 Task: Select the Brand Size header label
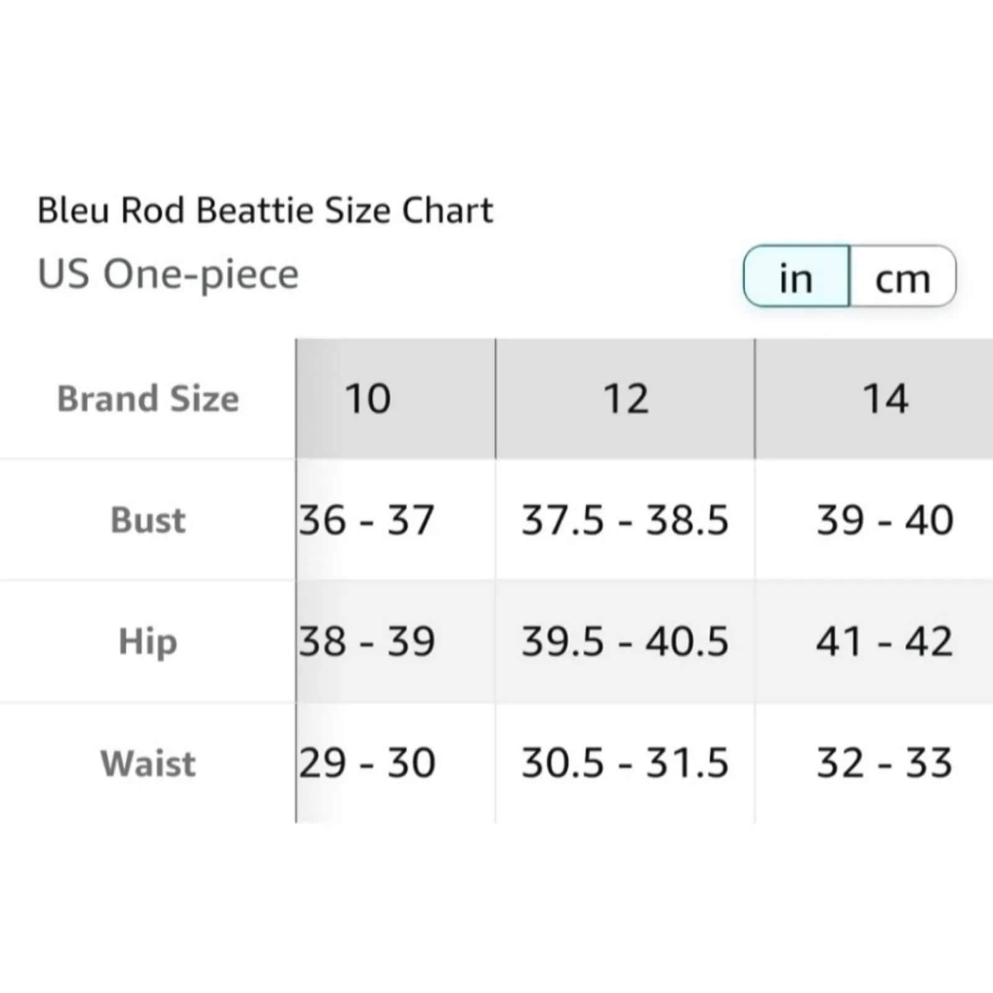[x=148, y=398]
